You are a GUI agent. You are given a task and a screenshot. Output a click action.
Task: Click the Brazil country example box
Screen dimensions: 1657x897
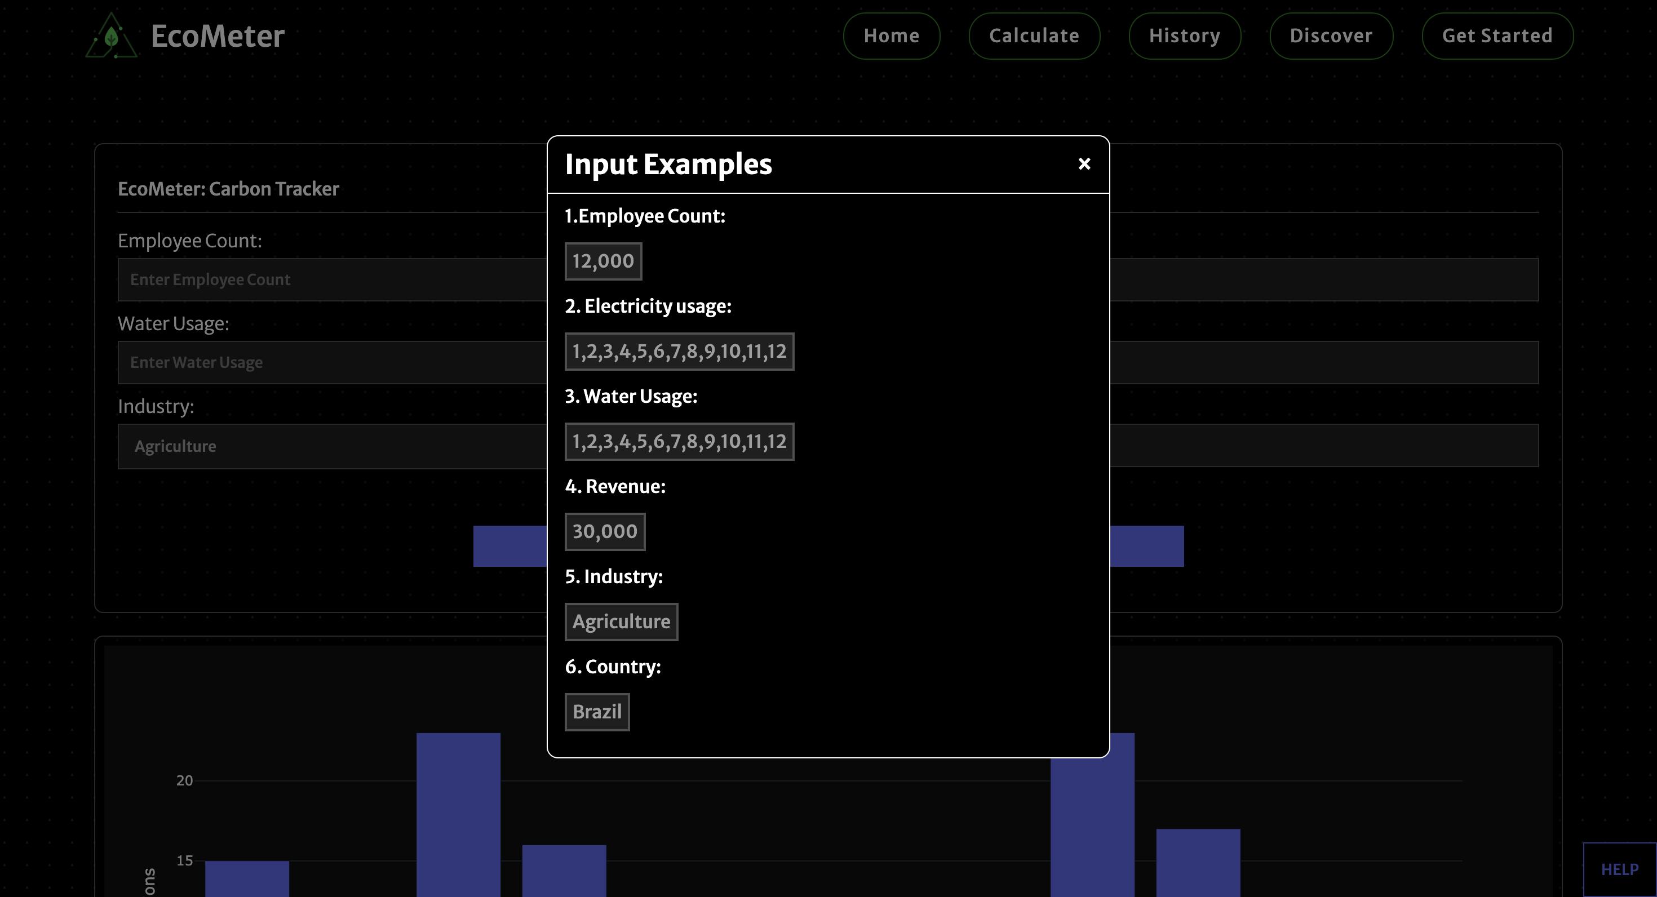[x=596, y=712]
